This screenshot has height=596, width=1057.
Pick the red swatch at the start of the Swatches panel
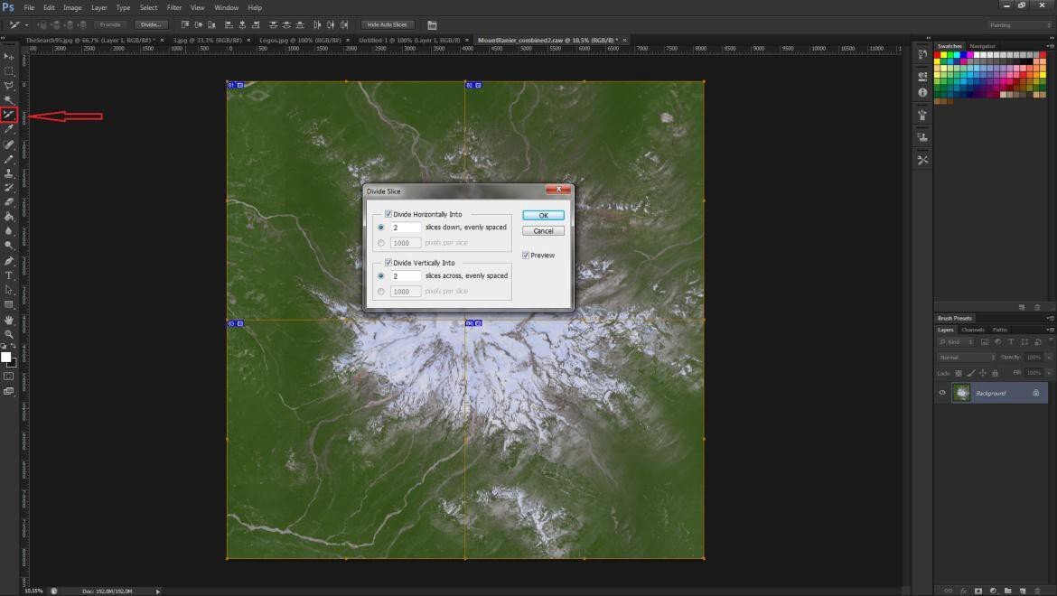click(937, 54)
